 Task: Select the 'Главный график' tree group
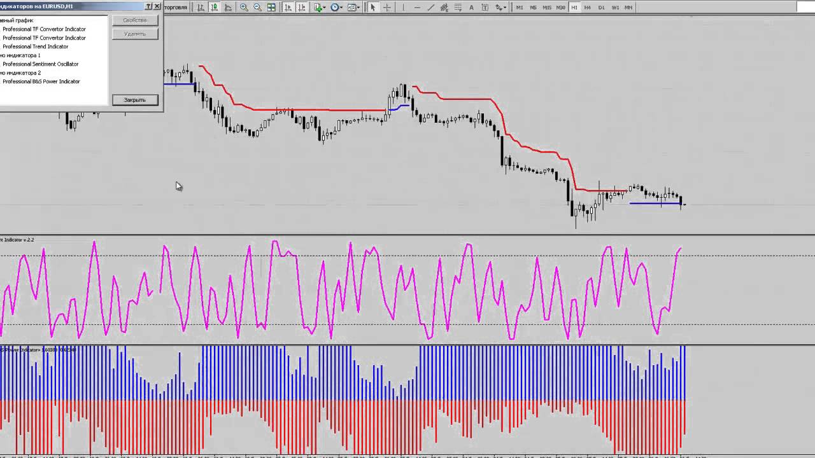click(17, 20)
